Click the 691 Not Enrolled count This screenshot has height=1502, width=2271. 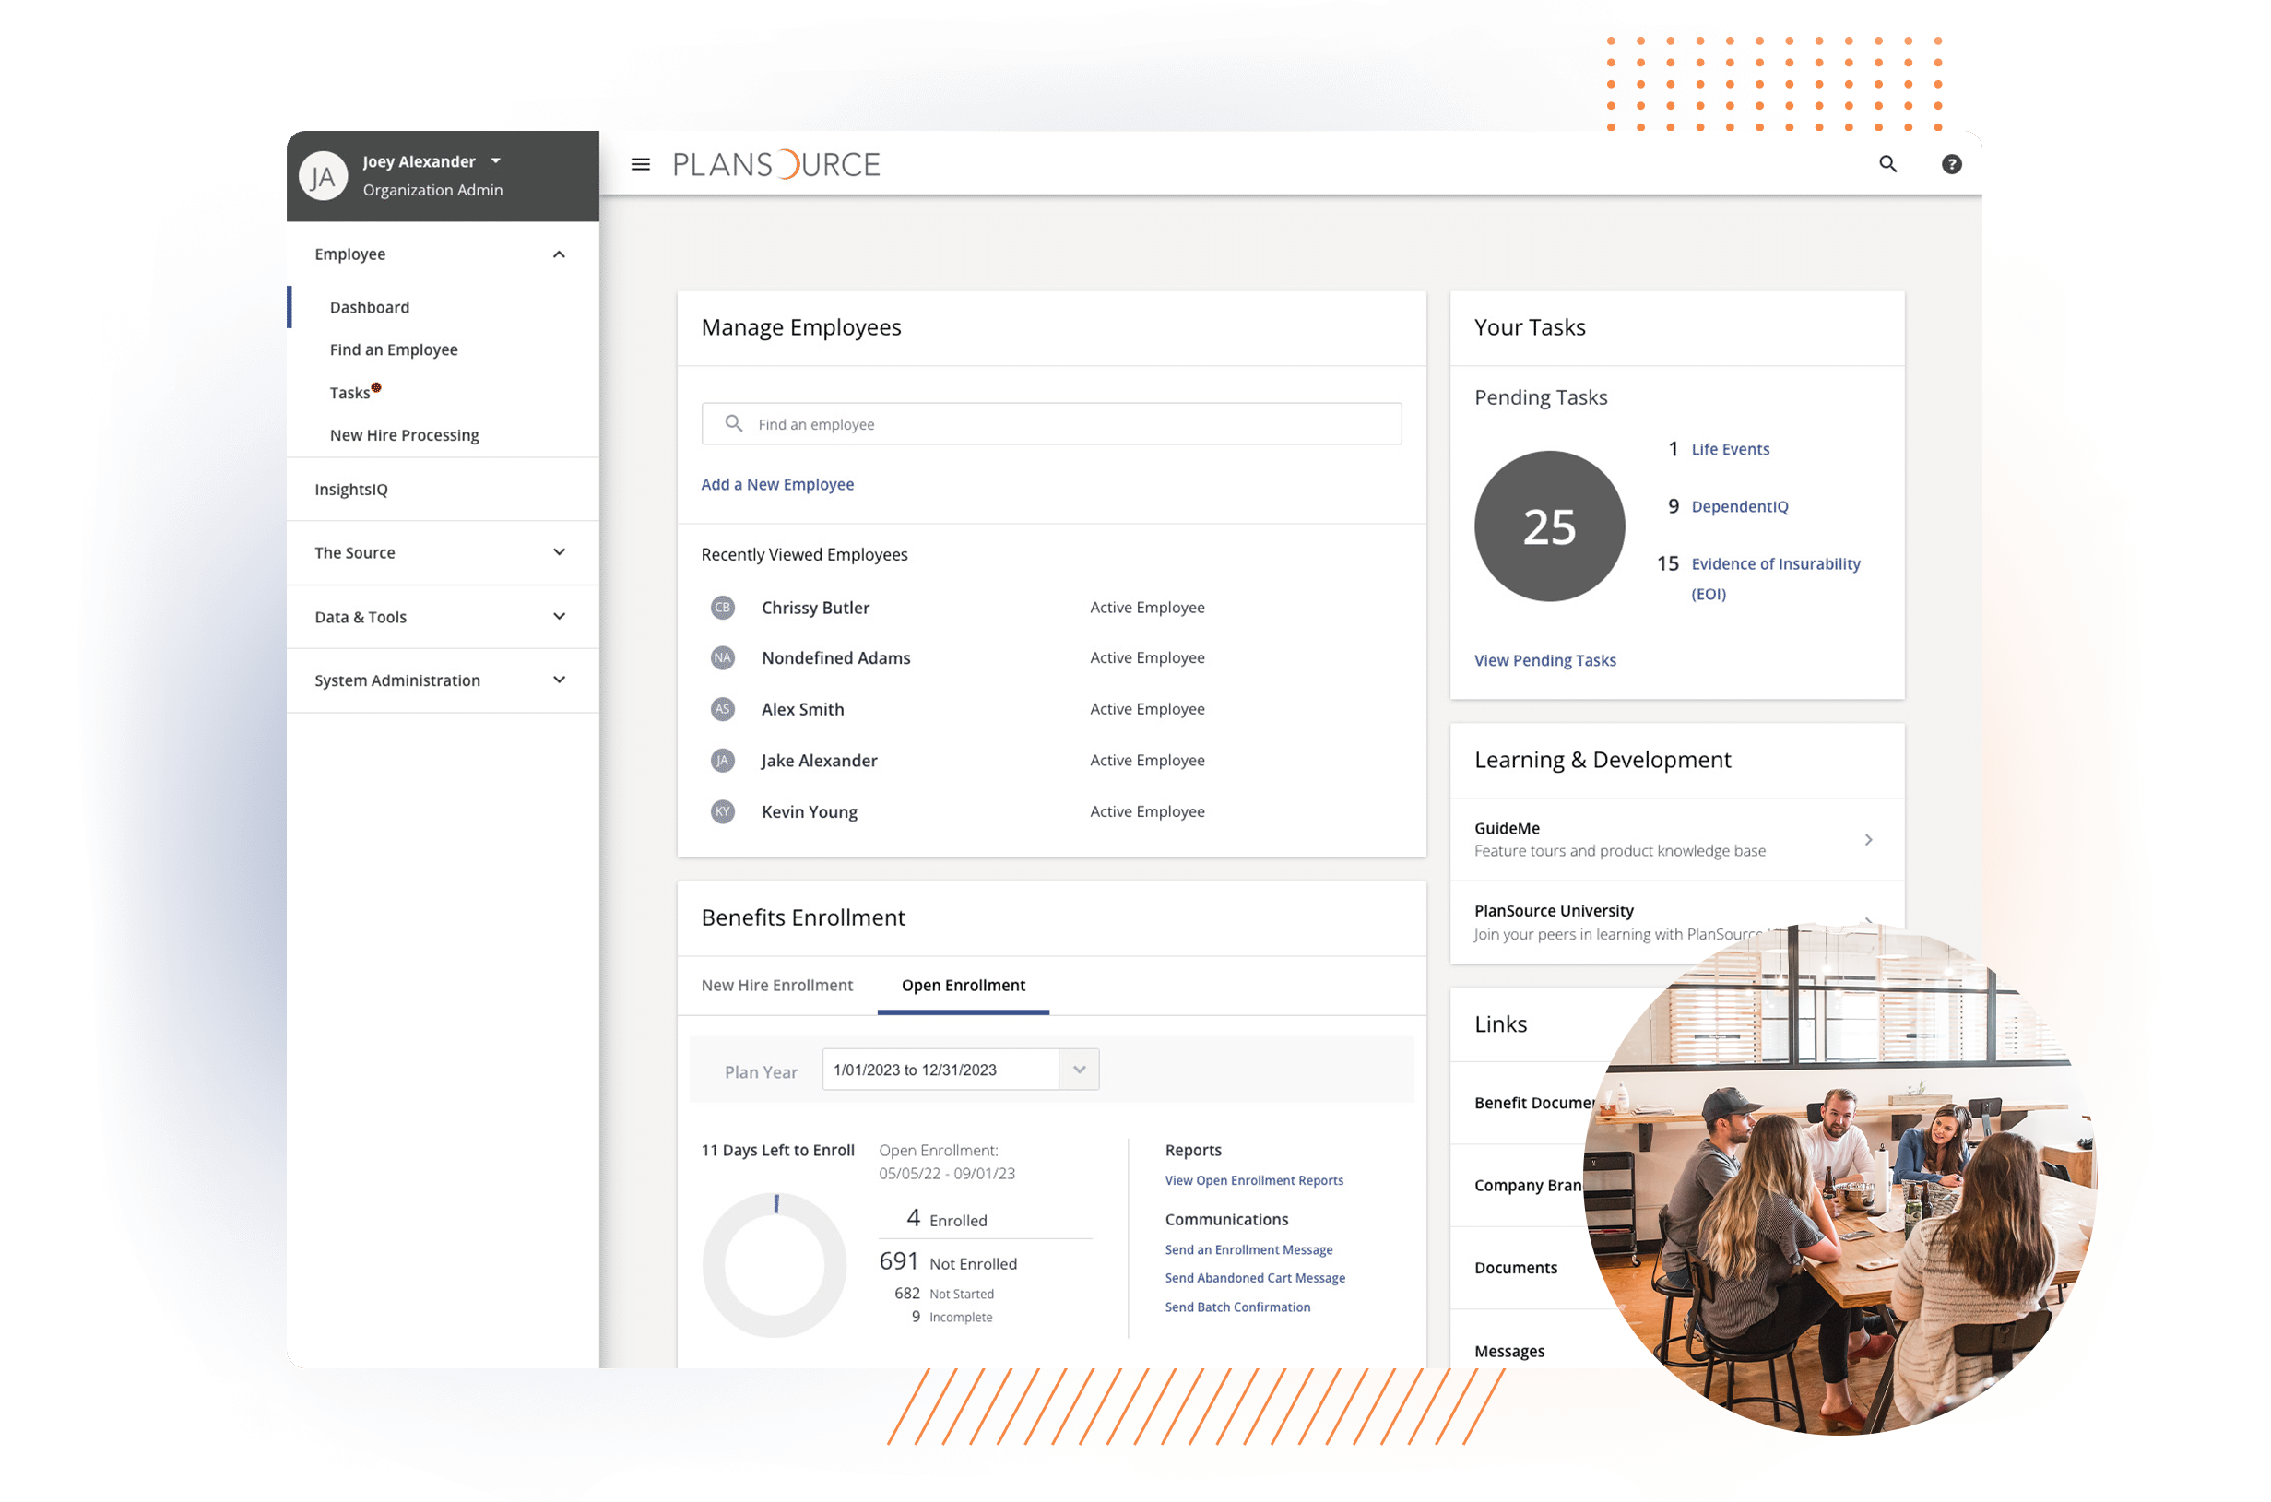point(898,1261)
